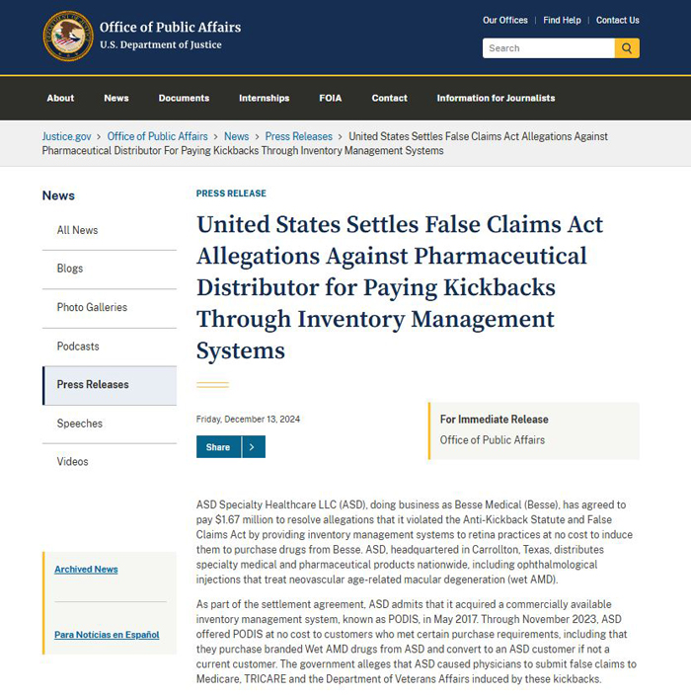Expand the Share arrow chevron

(253, 446)
